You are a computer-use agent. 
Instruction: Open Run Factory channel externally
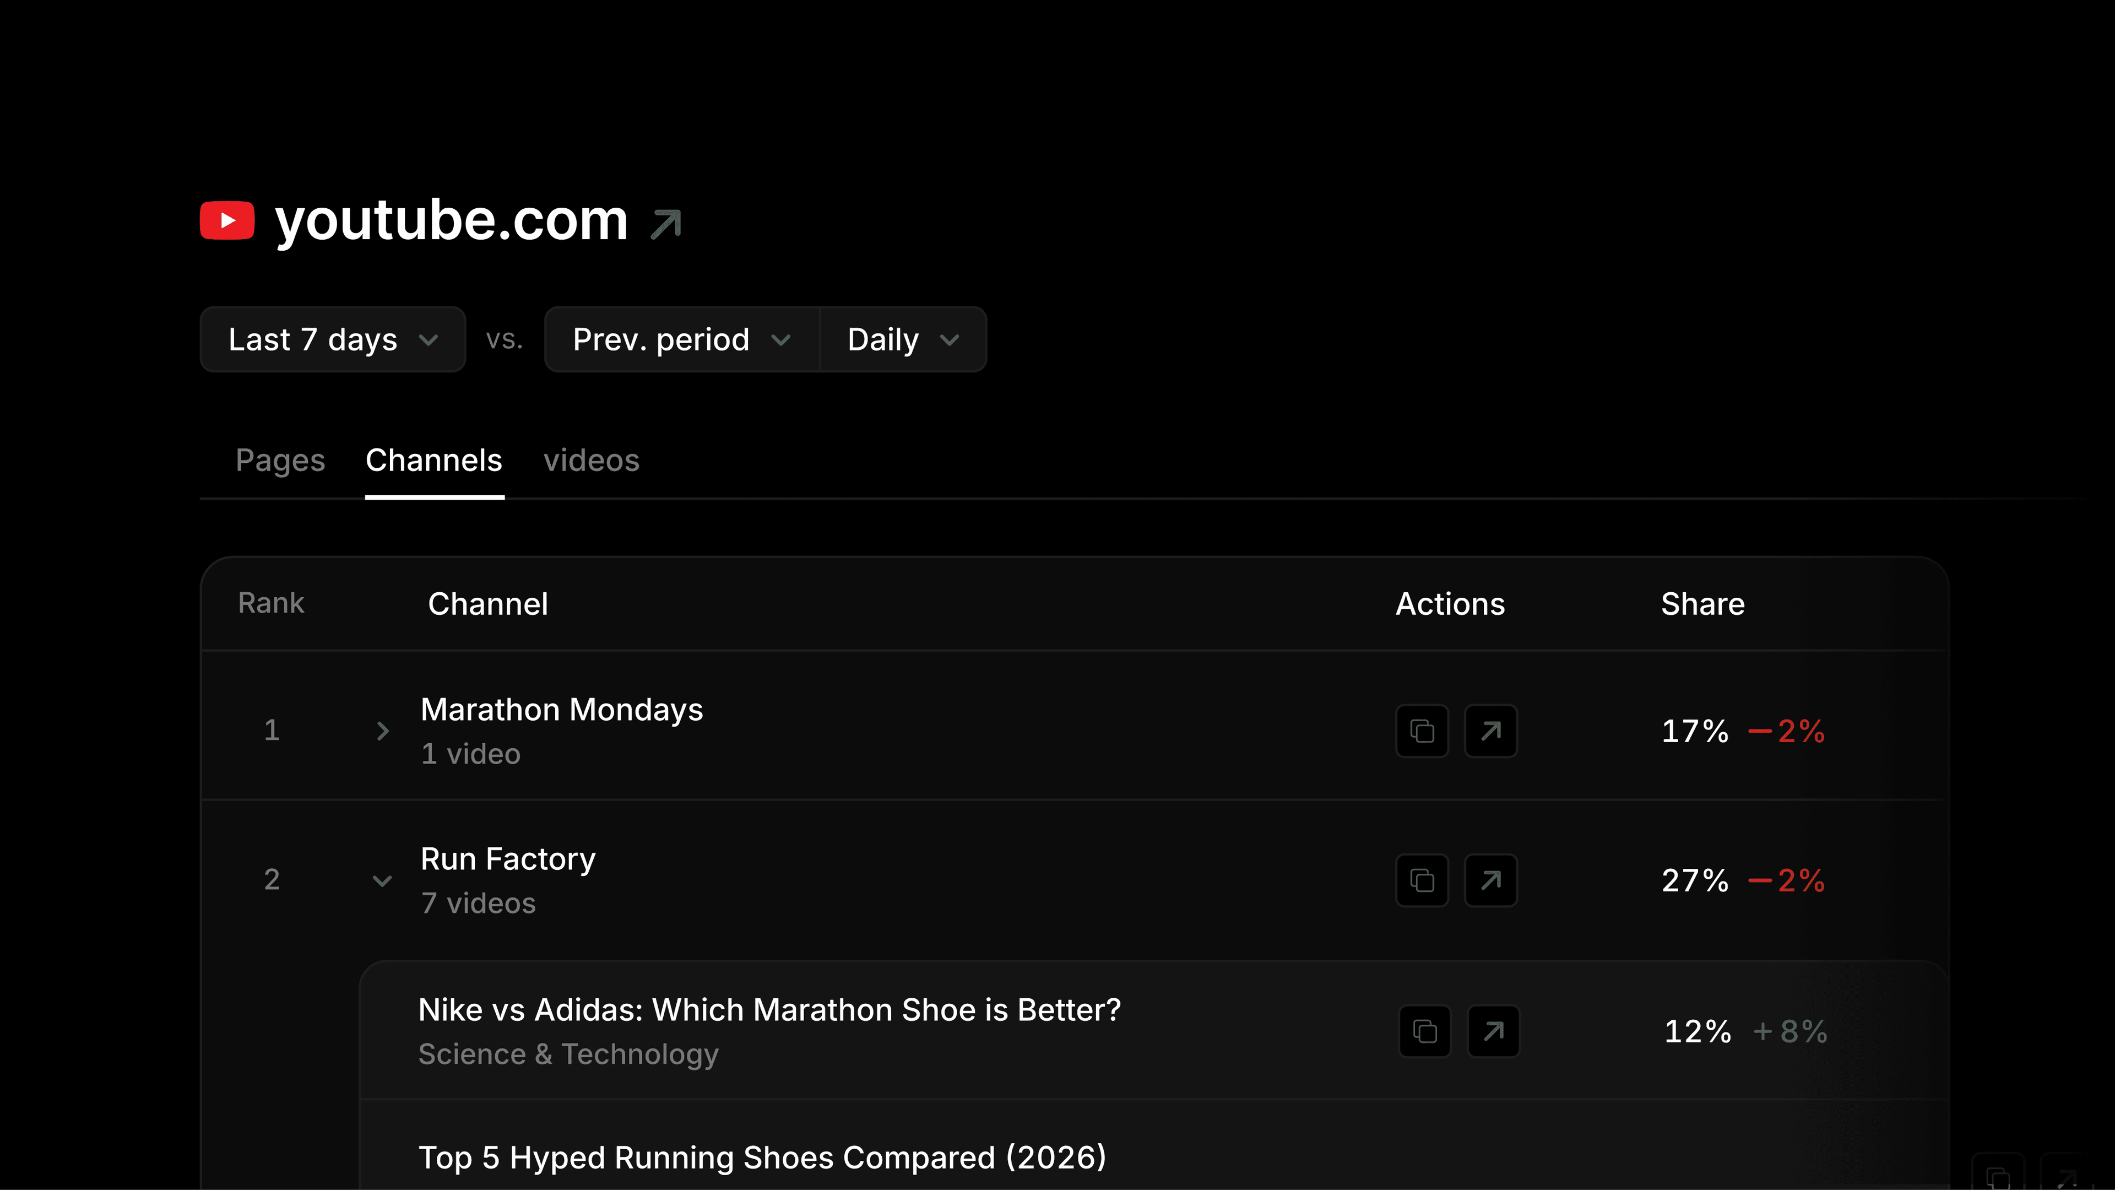(x=1491, y=880)
